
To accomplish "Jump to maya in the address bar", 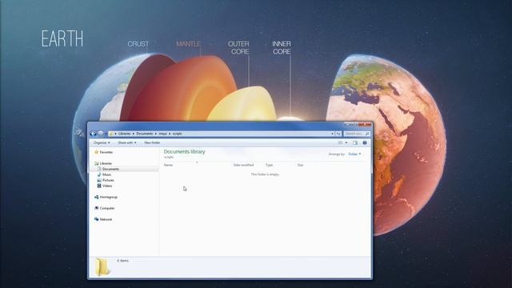I will pos(162,134).
